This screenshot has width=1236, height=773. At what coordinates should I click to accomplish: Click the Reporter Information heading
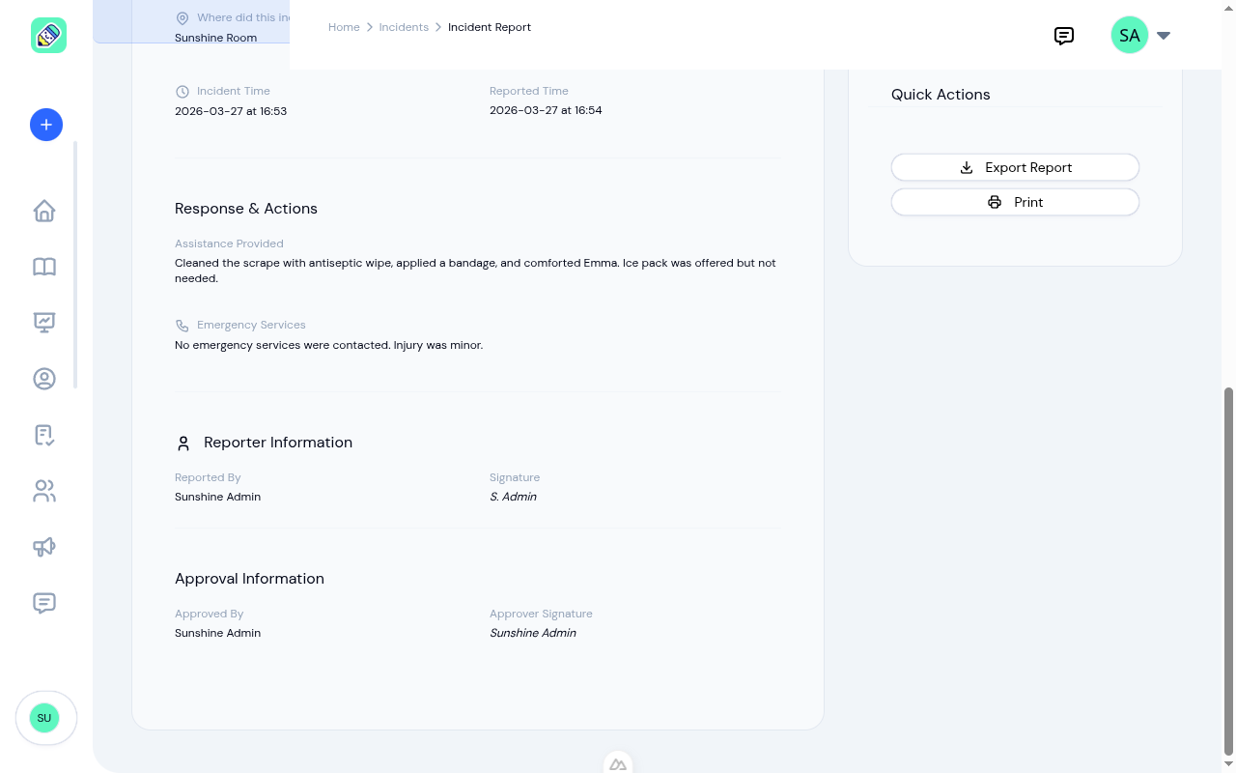point(278,443)
